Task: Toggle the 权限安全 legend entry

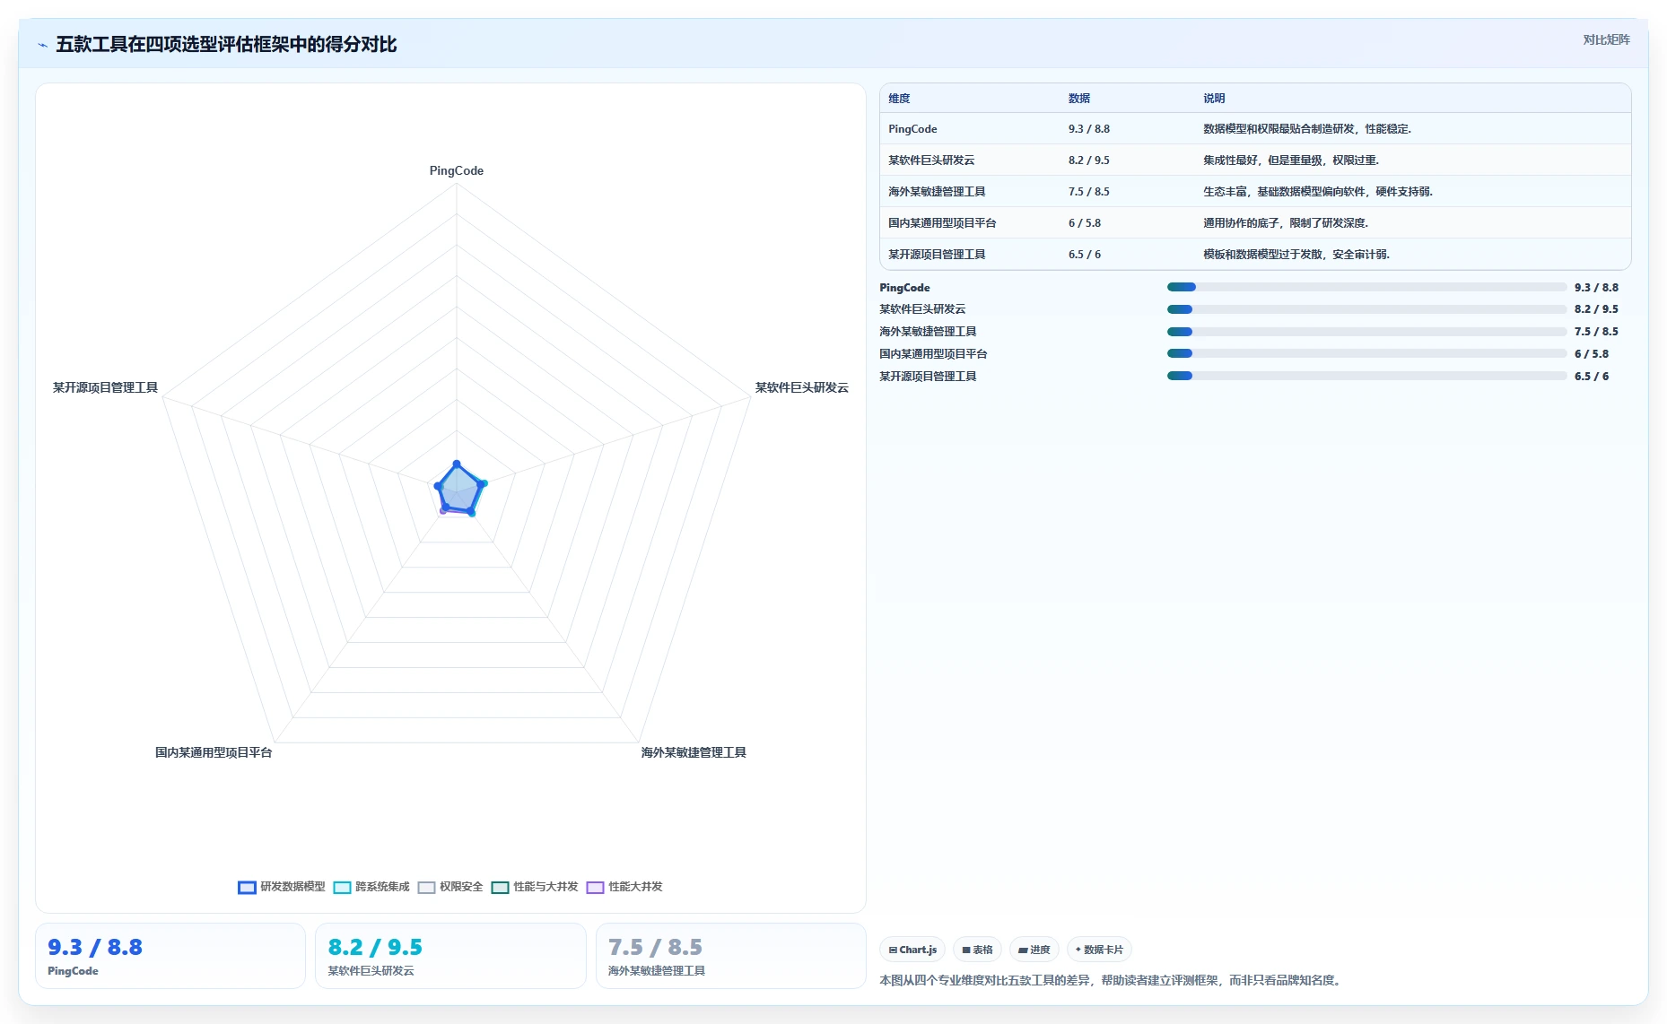Action: coord(450,887)
